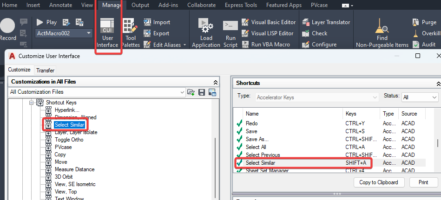Image resolution: width=441 pixels, height=200 pixels.
Task: Click the Run Script button
Action: (x=230, y=33)
